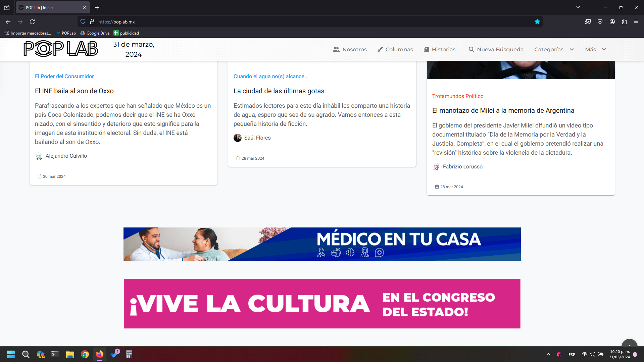Click the Trotamundos Político column link
This screenshot has height=362, width=644.
(x=457, y=96)
